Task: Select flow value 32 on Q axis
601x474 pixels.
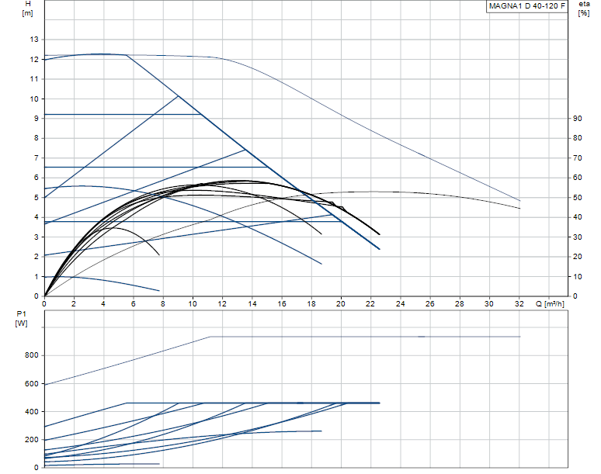Action: pos(519,303)
